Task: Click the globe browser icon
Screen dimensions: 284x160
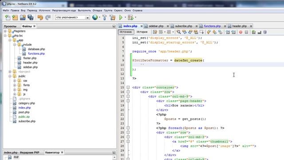Action: tap(95, 17)
